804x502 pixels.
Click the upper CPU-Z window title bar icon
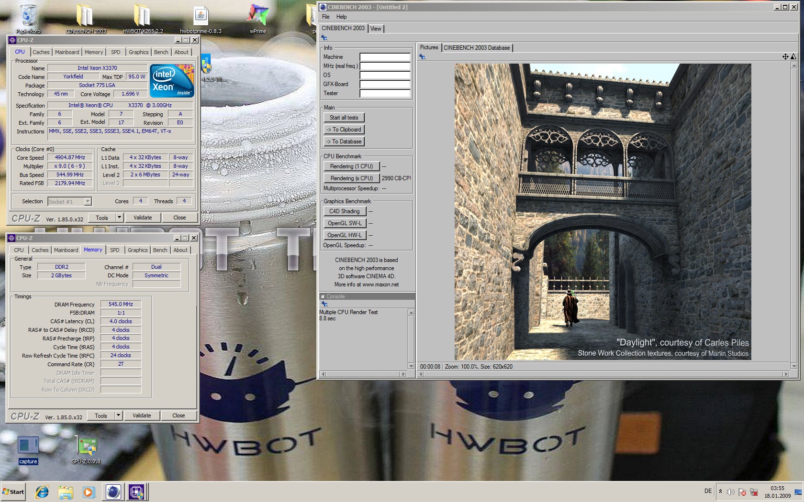[12, 40]
